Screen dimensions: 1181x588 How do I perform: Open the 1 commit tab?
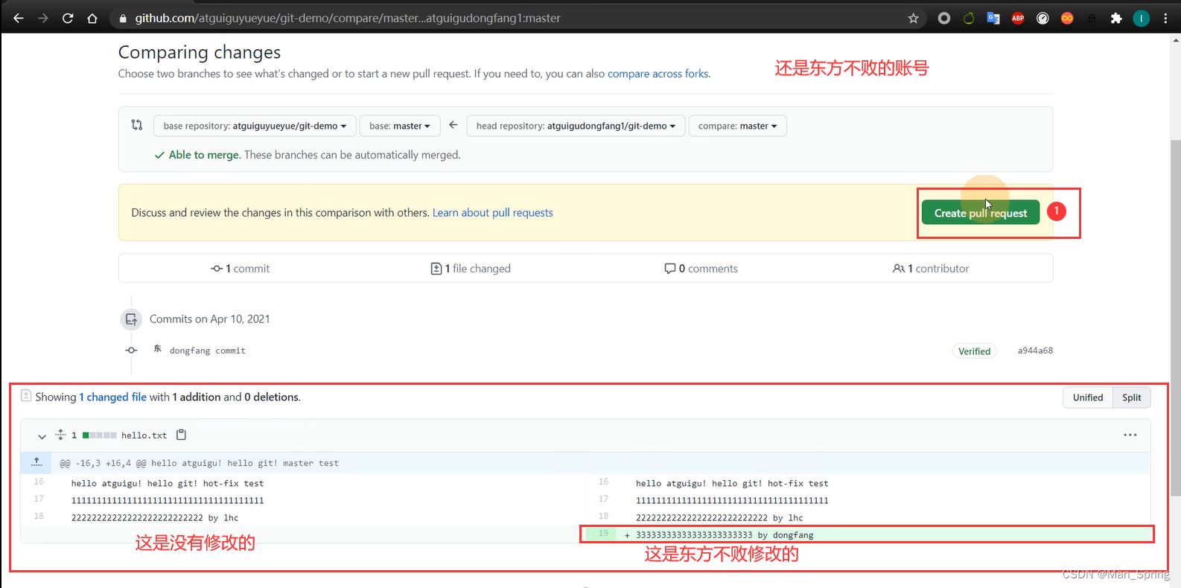click(241, 269)
